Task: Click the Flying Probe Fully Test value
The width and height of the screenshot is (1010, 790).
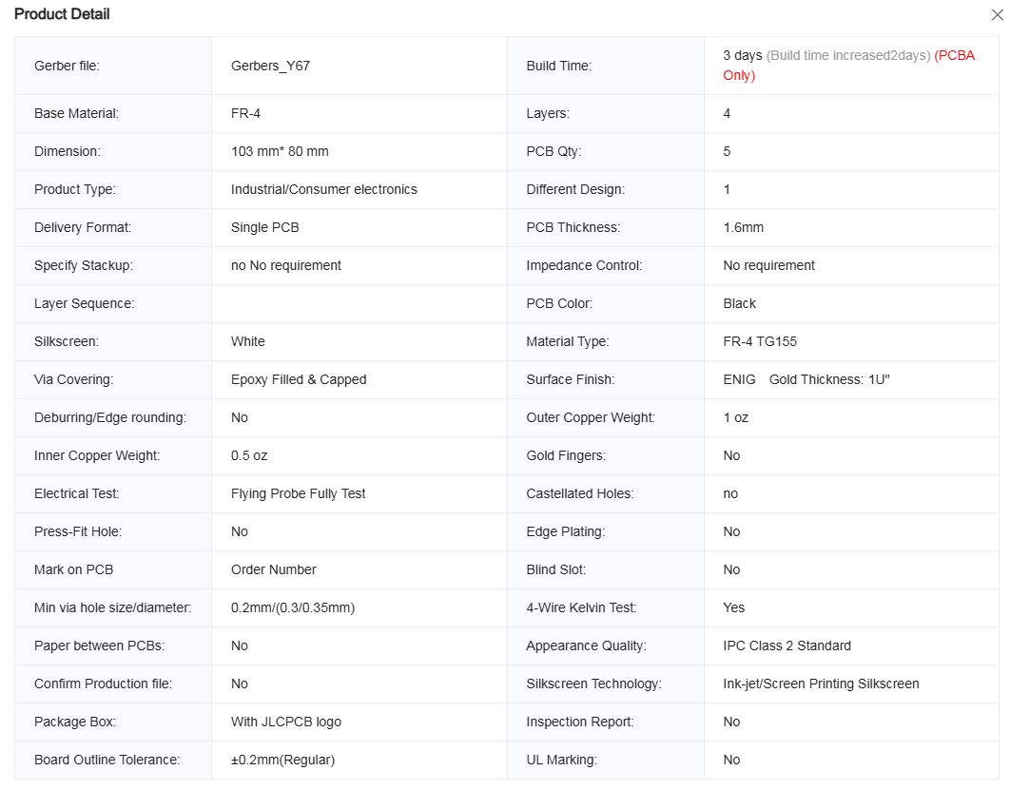Action: [x=299, y=493]
